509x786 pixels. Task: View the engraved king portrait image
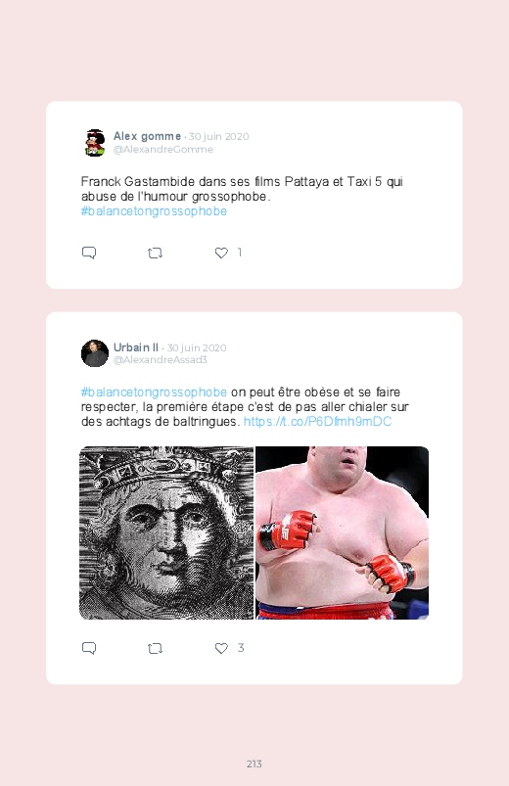tap(166, 532)
